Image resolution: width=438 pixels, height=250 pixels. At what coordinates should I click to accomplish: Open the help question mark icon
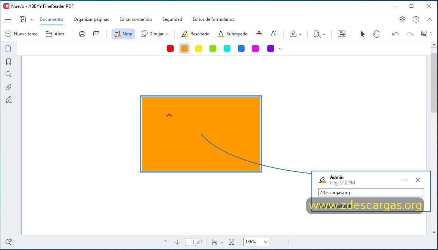click(416, 19)
